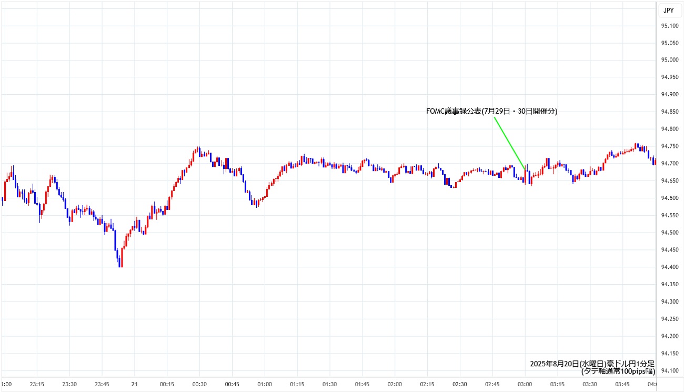
Task: Click the 01:45 time axis label
Action: (x=363, y=384)
